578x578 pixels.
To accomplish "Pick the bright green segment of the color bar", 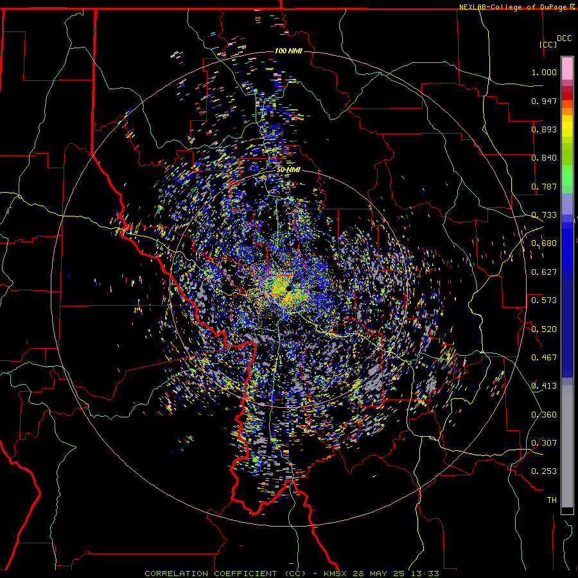I will pos(567,175).
